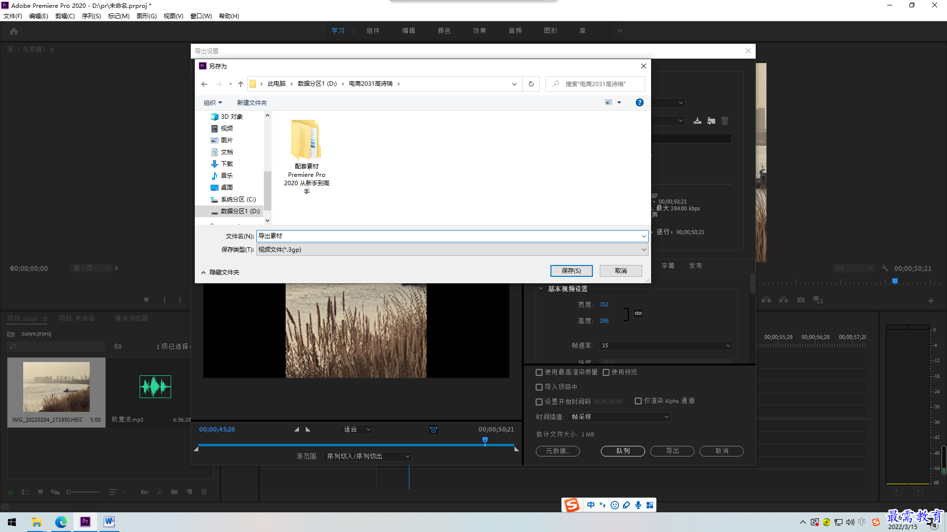Open File Explorer from taskbar
This screenshot has height=532, width=947.
[37, 522]
